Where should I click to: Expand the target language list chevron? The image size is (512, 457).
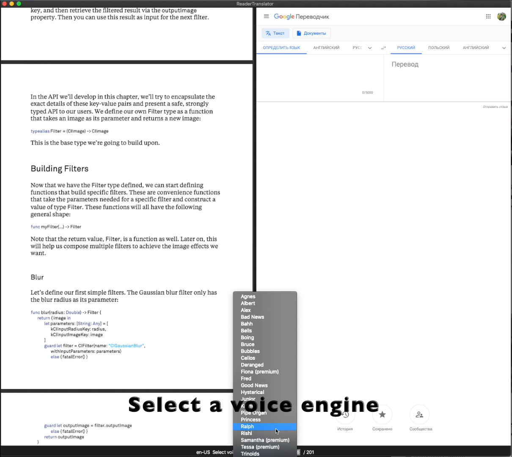[504, 48]
